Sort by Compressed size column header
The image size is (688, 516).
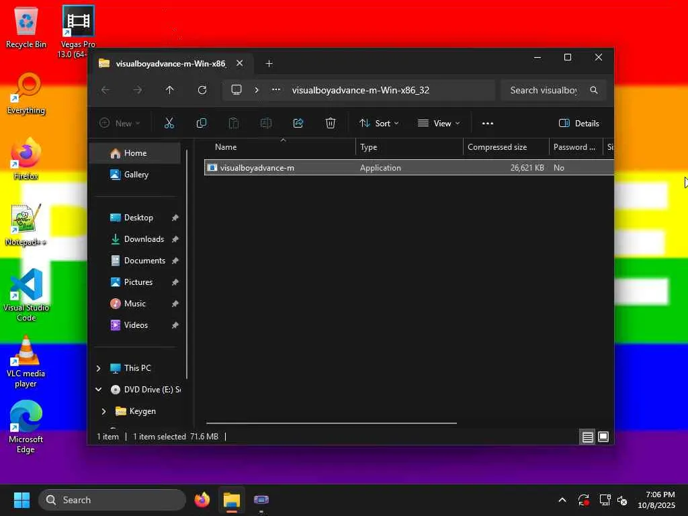pos(506,147)
